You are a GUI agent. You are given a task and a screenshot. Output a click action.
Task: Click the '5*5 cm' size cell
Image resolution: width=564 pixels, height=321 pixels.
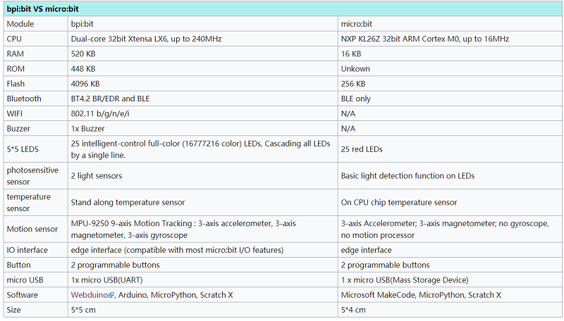203,310
